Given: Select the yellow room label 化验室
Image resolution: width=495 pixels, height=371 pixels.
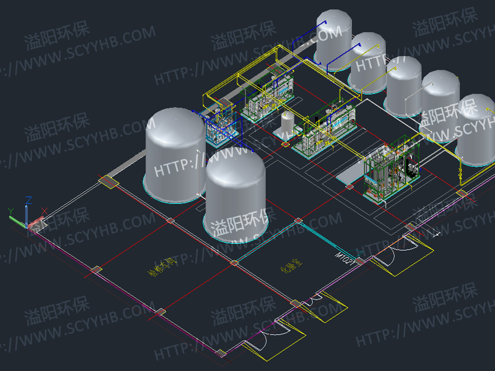Looking at the screenshot, I should (x=292, y=265).
